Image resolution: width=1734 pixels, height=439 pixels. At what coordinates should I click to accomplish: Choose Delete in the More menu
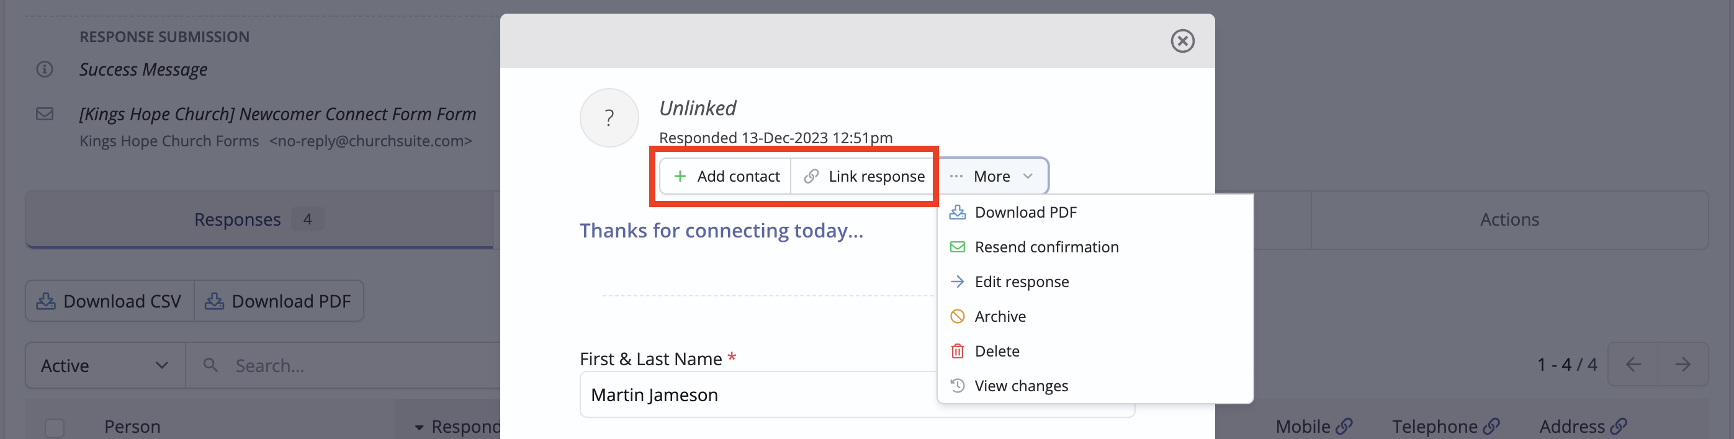1095,351
